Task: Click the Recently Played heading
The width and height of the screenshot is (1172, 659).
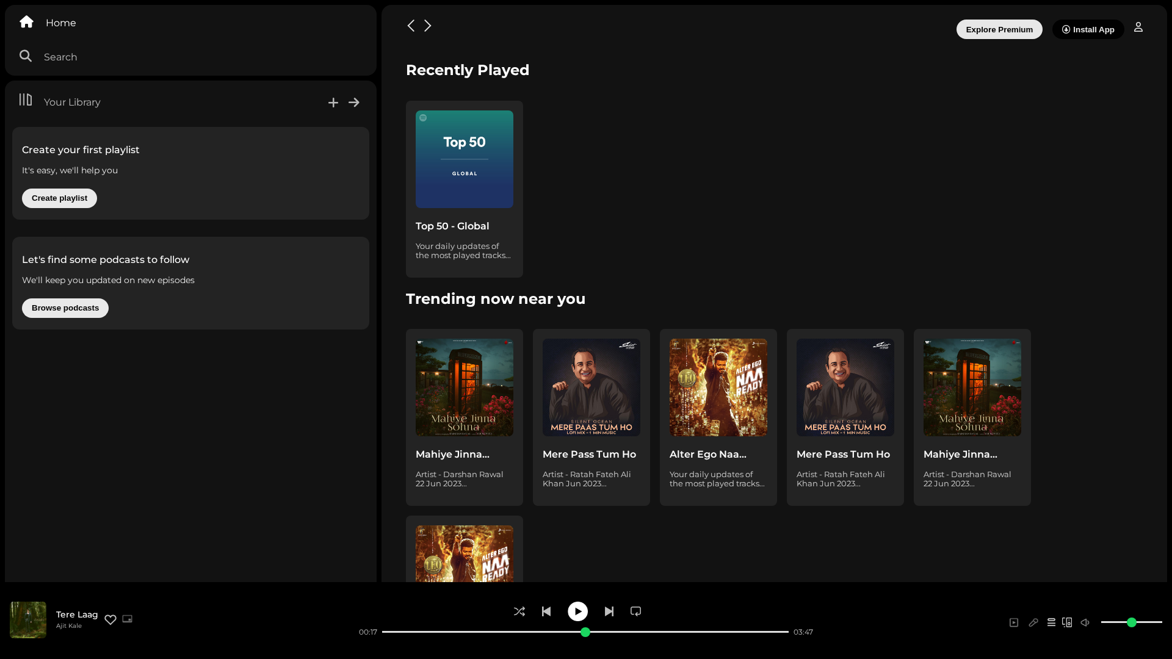Action: coord(468,70)
